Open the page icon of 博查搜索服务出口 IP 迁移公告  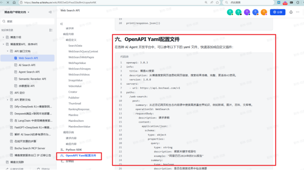(x=11, y=155)
